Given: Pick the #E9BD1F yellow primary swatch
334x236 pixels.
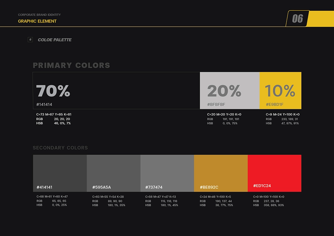Looking at the screenshot, I should 280,90.
